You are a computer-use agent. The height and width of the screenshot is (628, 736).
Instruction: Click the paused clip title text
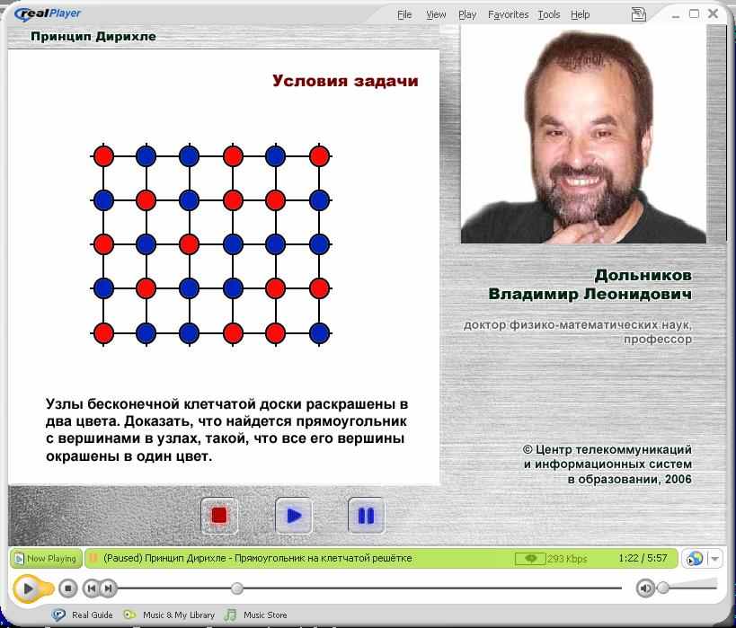(x=257, y=558)
